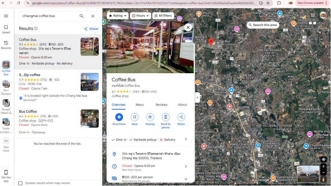
Task: Click Search this area button
Action: click(263, 25)
